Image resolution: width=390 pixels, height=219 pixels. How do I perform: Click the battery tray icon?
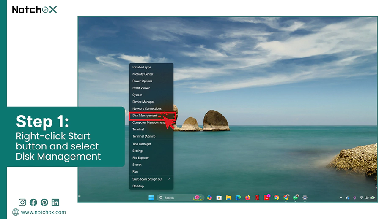click(x=372, y=198)
